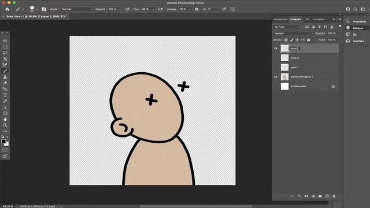The width and height of the screenshot is (370, 208).
Task: Select the Zoom magnifier tool
Action: point(5,125)
